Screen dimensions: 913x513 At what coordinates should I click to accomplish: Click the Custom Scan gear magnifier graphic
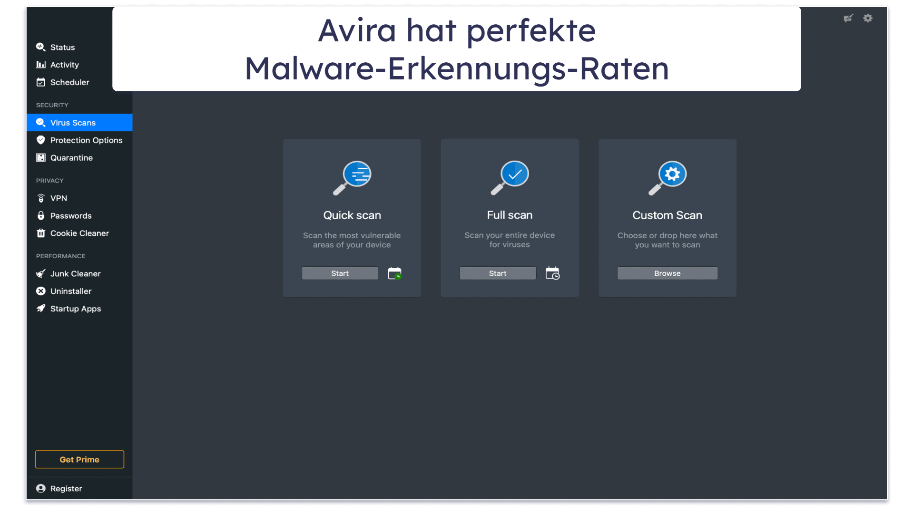coord(668,178)
